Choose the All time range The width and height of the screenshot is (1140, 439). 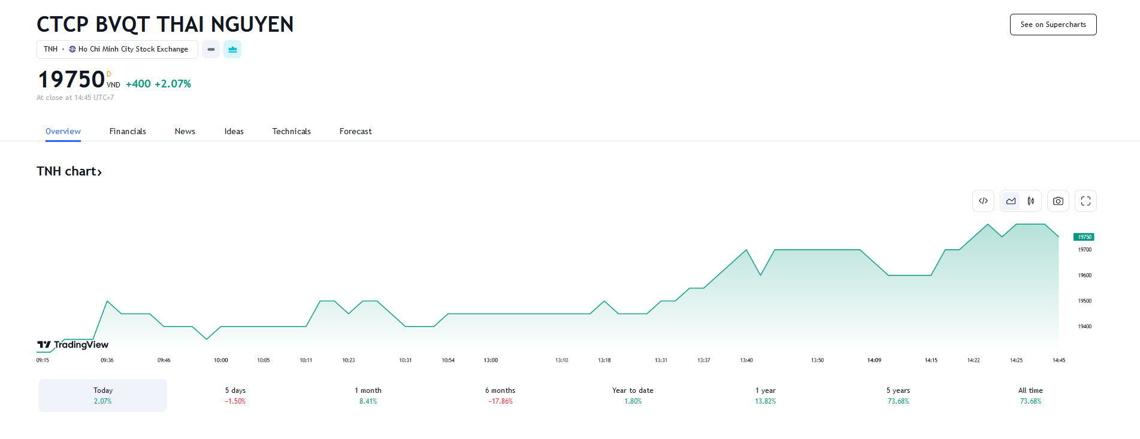(1030, 395)
